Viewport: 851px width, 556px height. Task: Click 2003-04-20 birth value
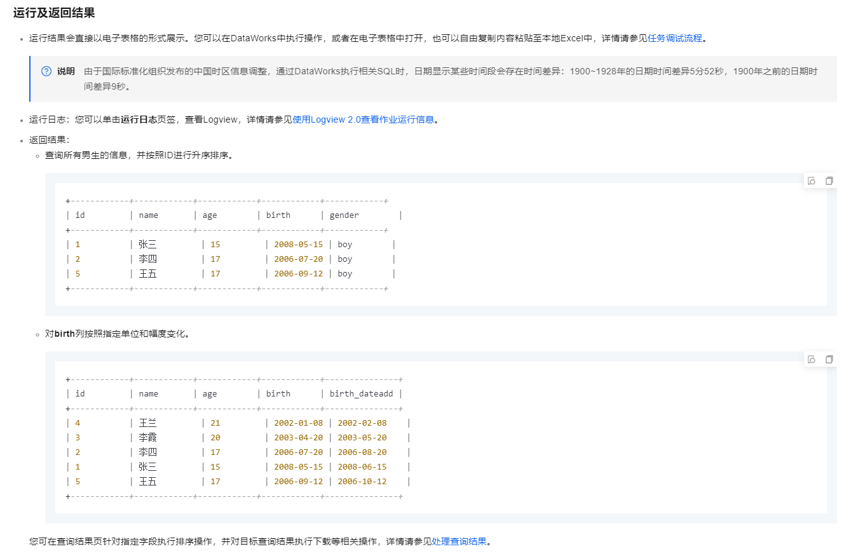click(298, 438)
